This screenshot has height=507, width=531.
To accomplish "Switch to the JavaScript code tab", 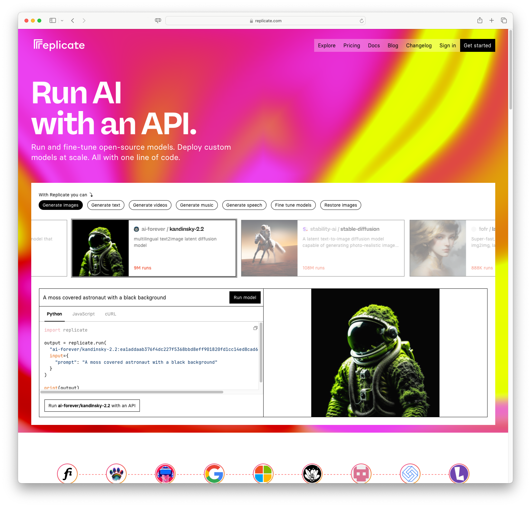I will tap(83, 314).
